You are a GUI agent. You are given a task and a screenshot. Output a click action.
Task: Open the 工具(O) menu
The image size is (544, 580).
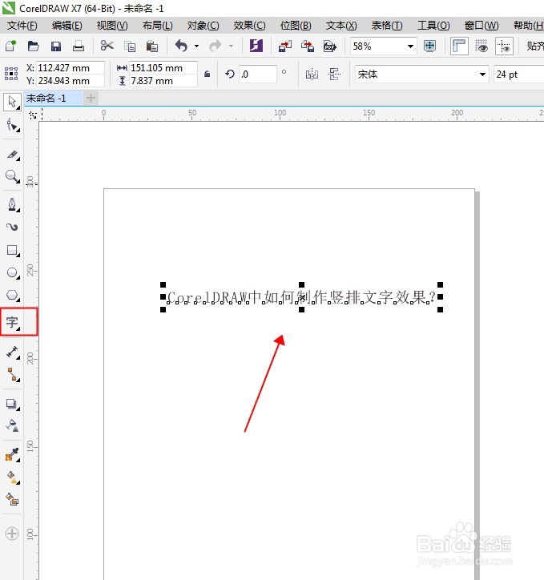tap(433, 26)
